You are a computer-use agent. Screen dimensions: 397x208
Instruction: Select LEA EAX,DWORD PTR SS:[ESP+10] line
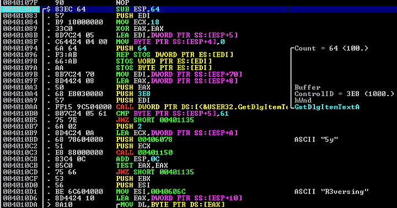(179, 198)
